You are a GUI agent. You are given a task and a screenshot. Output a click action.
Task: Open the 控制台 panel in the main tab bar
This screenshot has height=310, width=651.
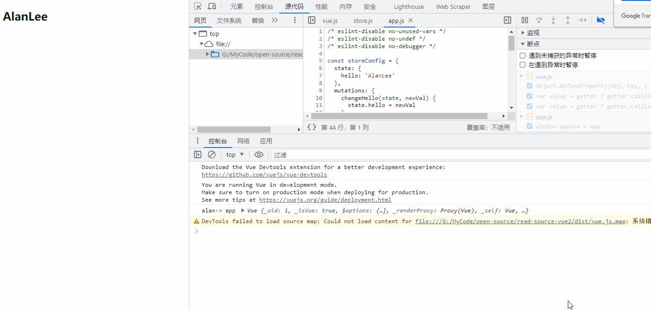[x=264, y=7]
